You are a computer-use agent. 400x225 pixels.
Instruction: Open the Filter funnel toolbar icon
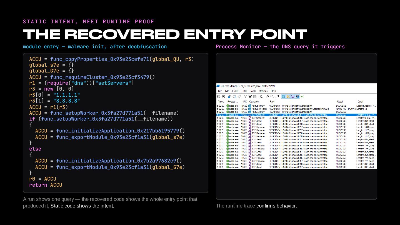coord(246,96)
